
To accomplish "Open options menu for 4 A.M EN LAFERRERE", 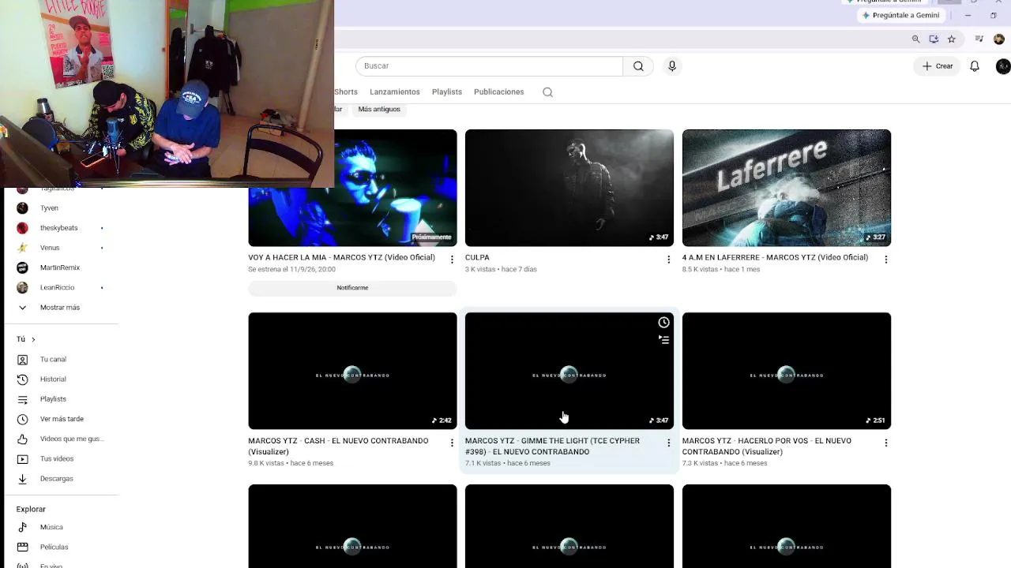I will point(885,260).
